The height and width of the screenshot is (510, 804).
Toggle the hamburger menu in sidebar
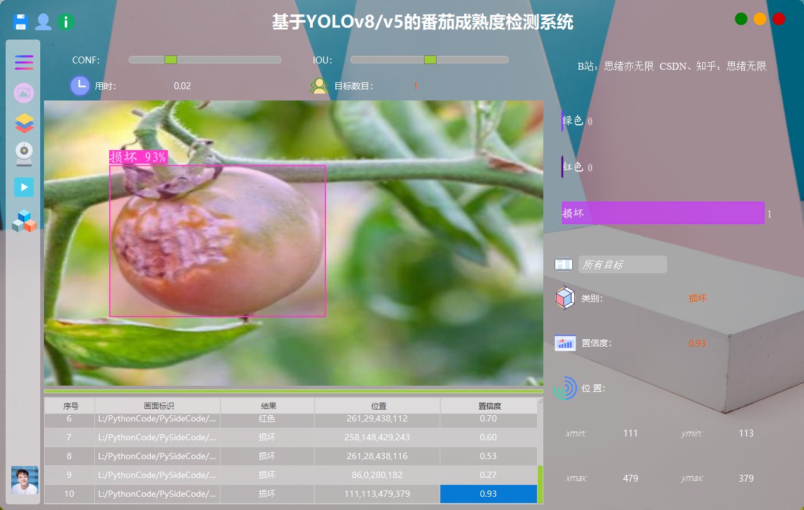(24, 62)
